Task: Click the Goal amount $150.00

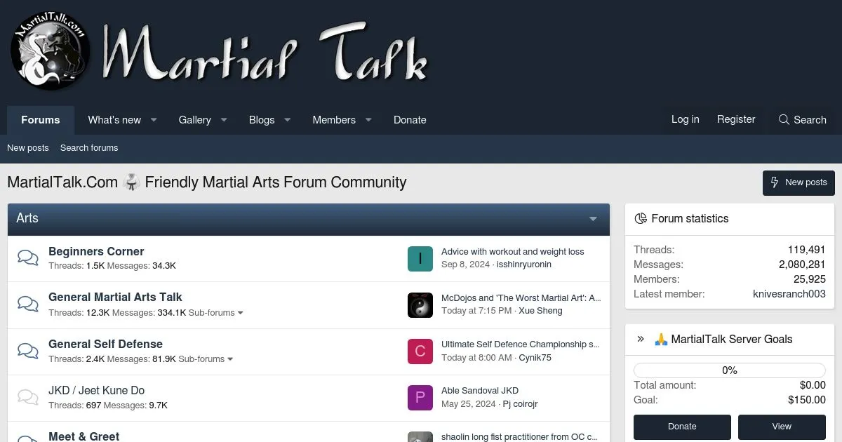Action: click(x=807, y=400)
